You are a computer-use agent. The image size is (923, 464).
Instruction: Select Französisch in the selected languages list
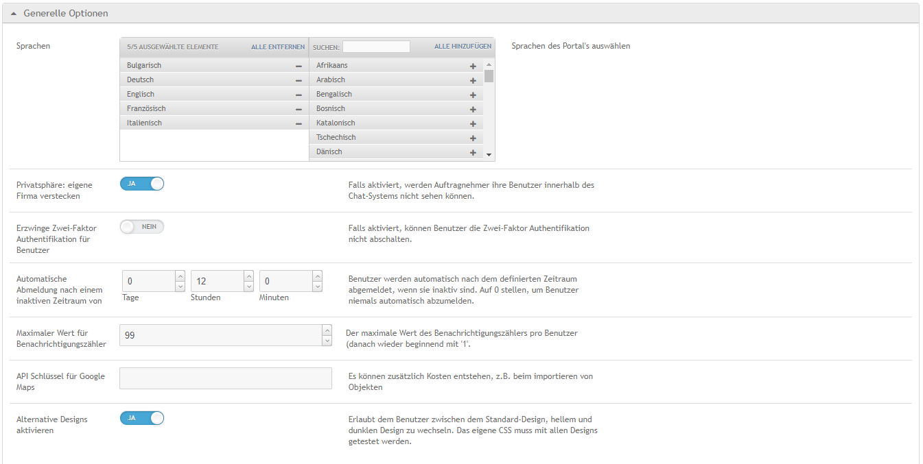coord(214,109)
